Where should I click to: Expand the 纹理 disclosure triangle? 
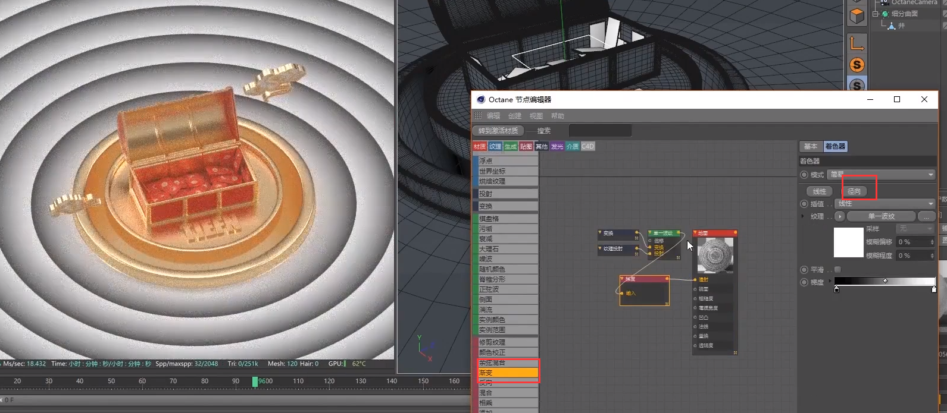coord(802,216)
